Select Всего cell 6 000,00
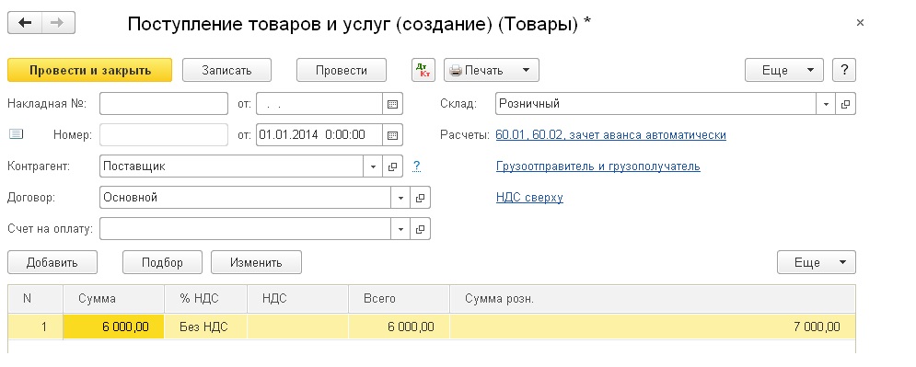The height and width of the screenshot is (367, 916). point(399,327)
